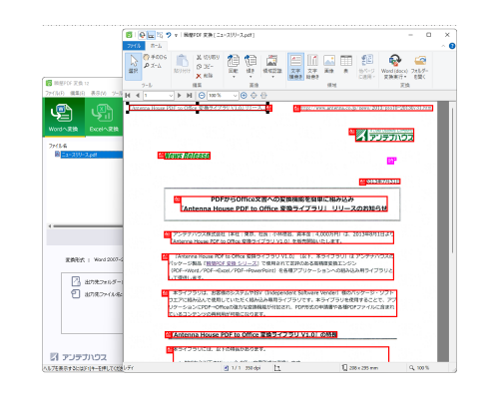Viewport: 499px width, 399px height.
Task: Choose the ズーム magnifier tool
Action: tap(153, 66)
